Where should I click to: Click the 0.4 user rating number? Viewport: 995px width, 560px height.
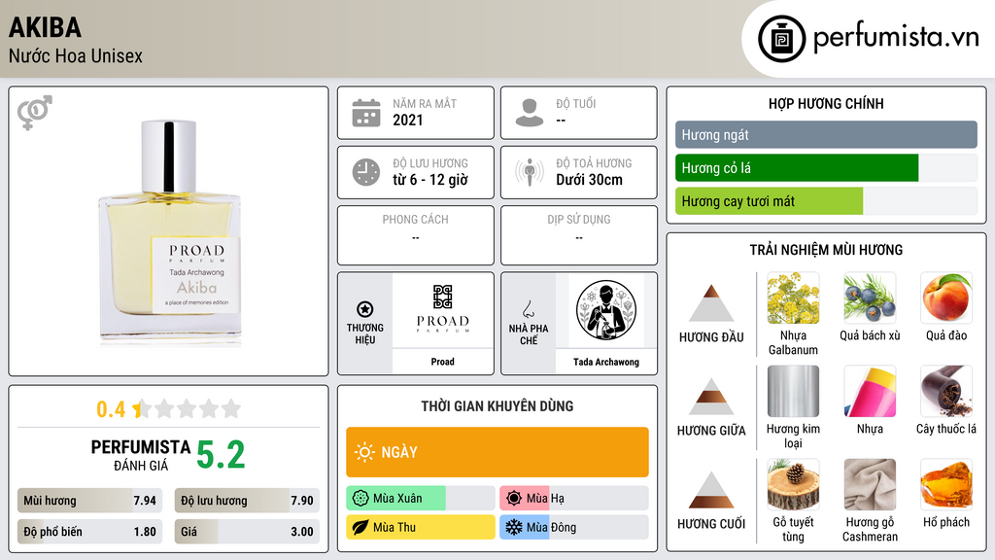111,409
